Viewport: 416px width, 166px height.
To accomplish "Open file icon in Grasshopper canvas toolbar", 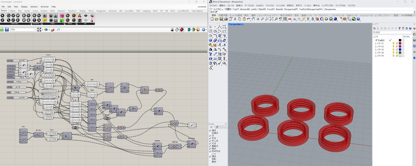I will [2, 30].
